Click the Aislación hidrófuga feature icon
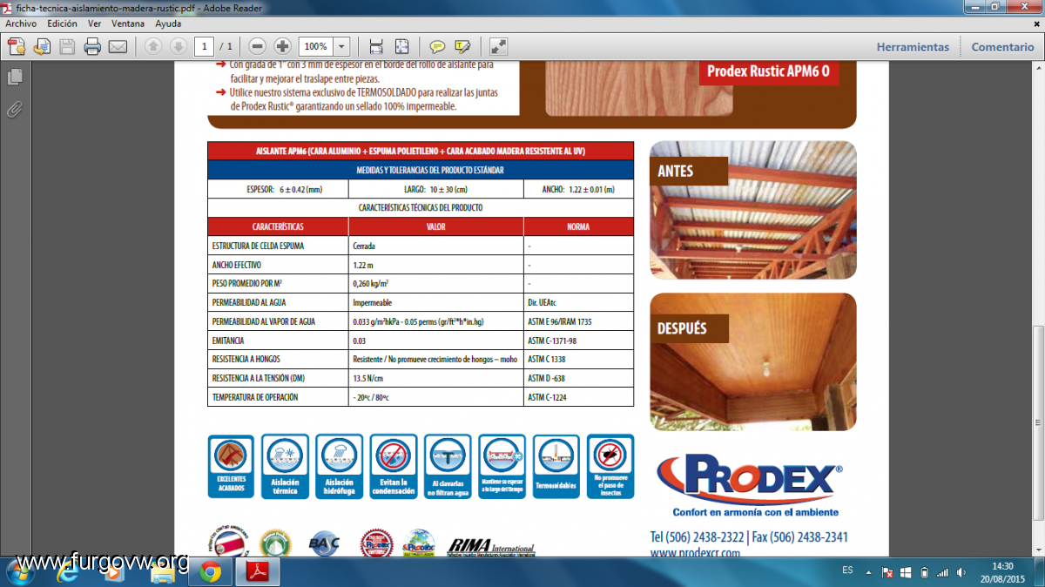 coord(340,467)
